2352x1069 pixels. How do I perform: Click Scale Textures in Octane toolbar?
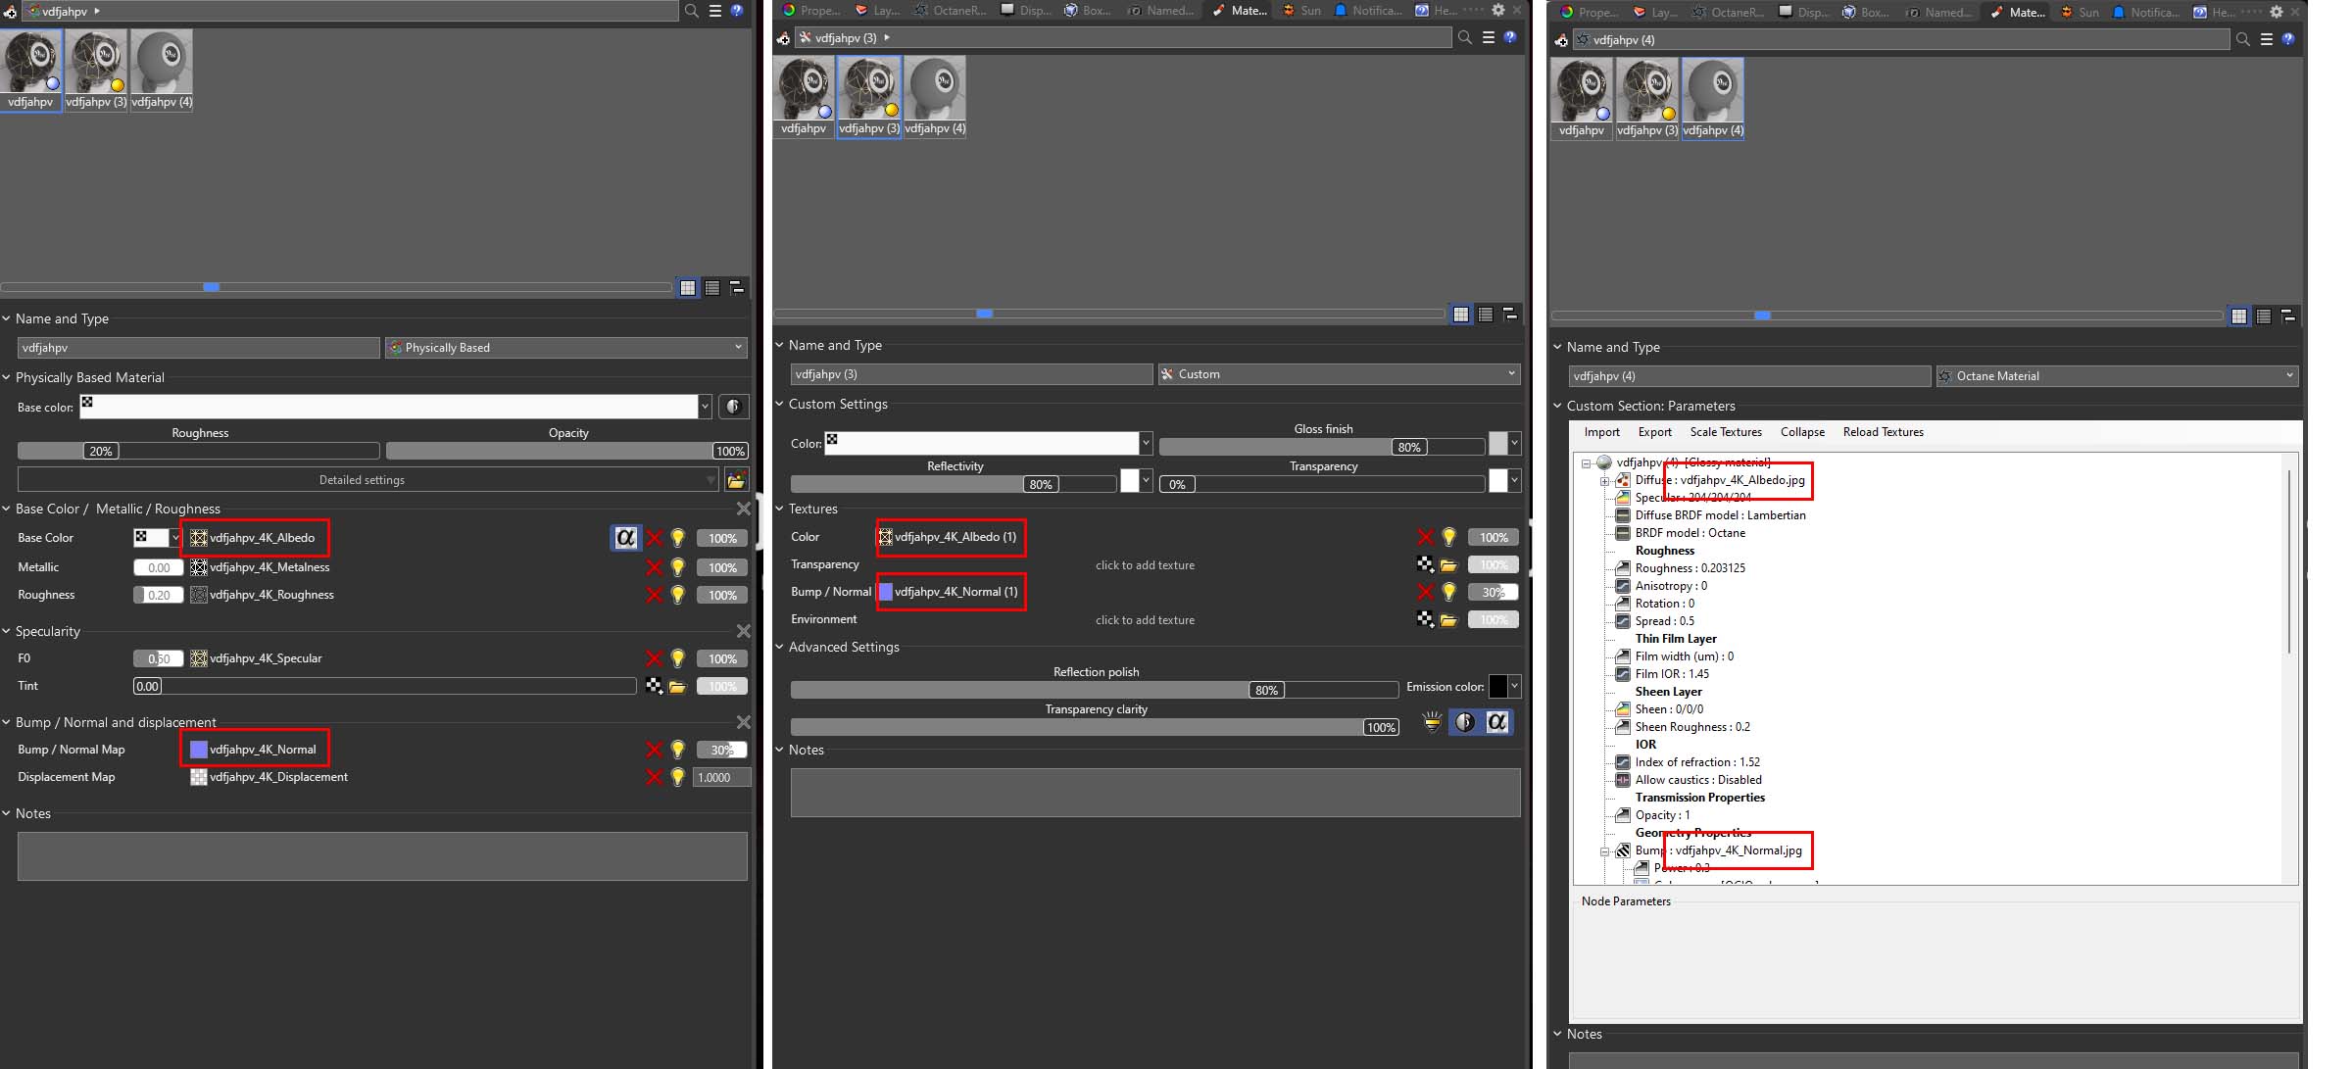point(1725,432)
